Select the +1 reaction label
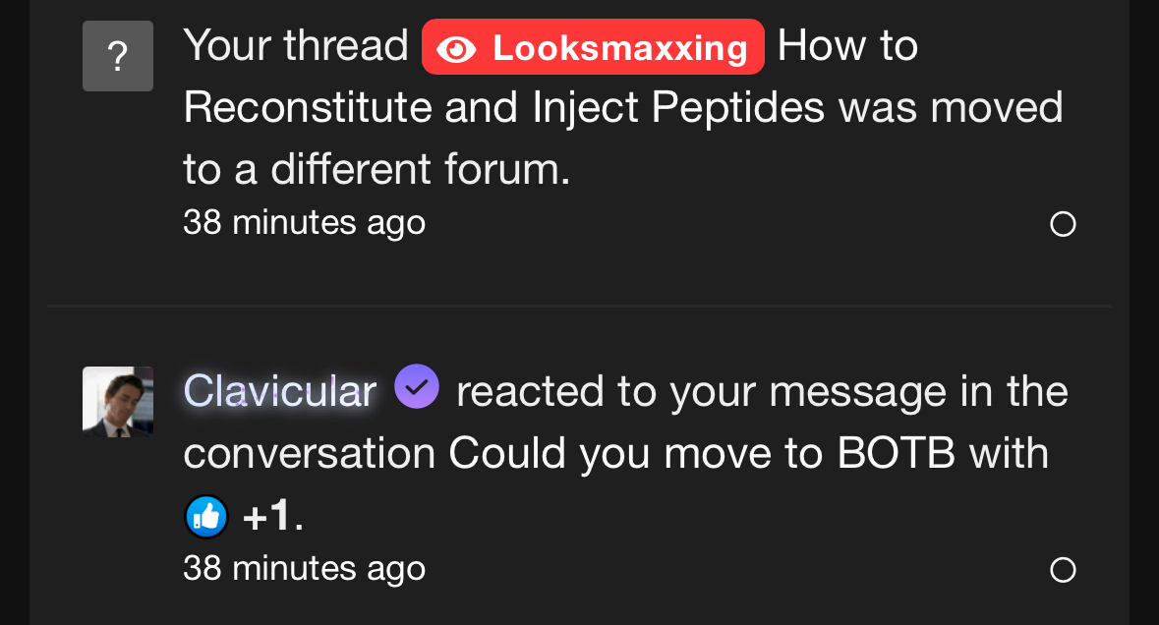The width and height of the screenshot is (1159, 625). [x=272, y=515]
